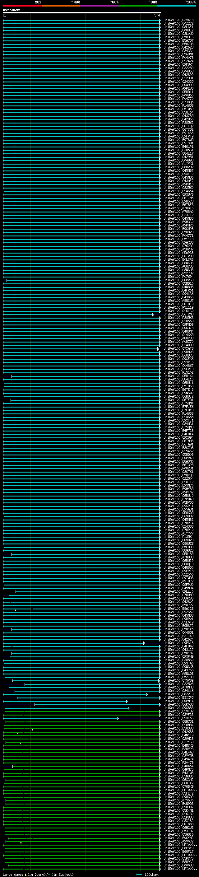This screenshot has width=199, height=877.
Task: Select hit label UniRef100_Q42623
Action: pyautogui.click(x=178, y=47)
